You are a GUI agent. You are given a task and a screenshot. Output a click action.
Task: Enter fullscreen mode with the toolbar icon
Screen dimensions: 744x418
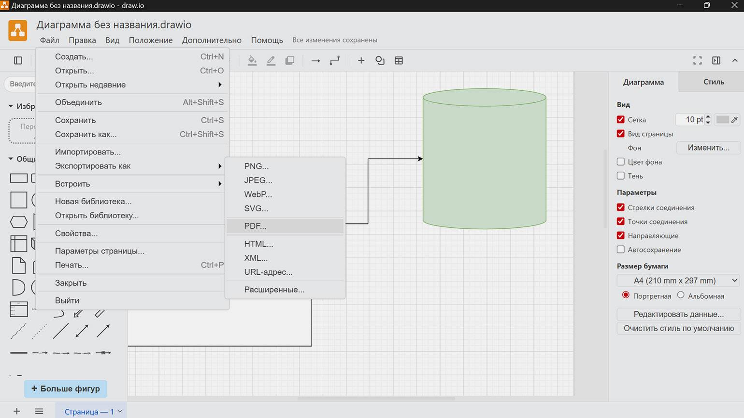click(697, 60)
